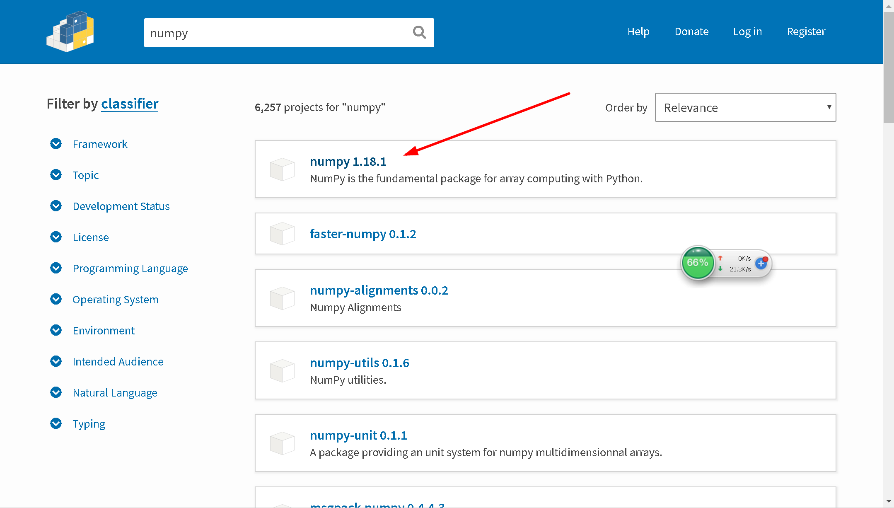Click the package cube icon beside numpy 1.18.1
The image size is (894, 508).
point(282,169)
